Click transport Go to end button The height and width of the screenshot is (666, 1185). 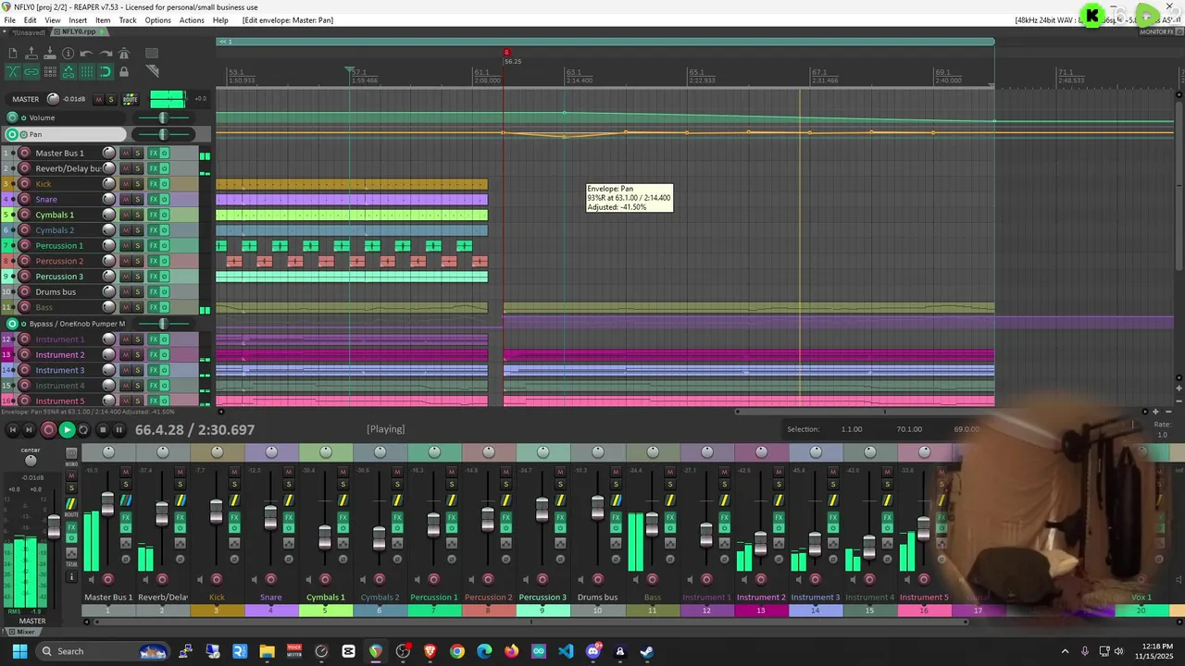pyautogui.click(x=30, y=429)
